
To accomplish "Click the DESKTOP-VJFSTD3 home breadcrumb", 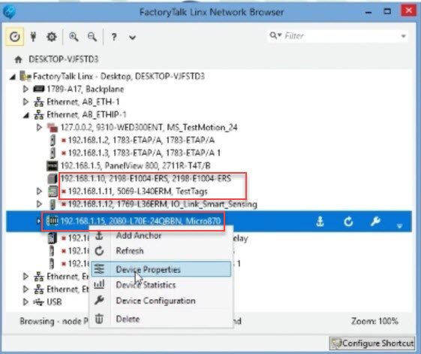I will tap(63, 59).
